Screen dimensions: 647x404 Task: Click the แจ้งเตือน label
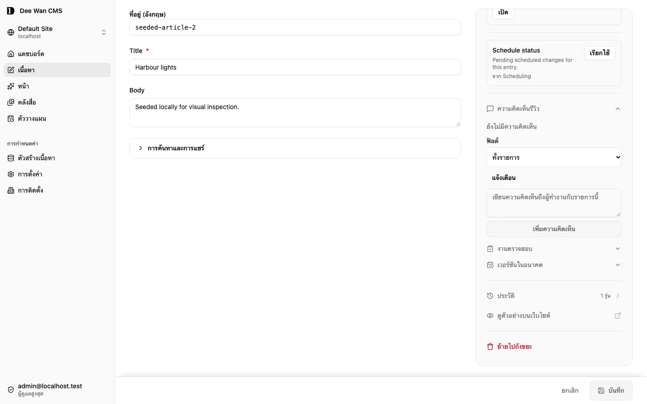coord(504,178)
